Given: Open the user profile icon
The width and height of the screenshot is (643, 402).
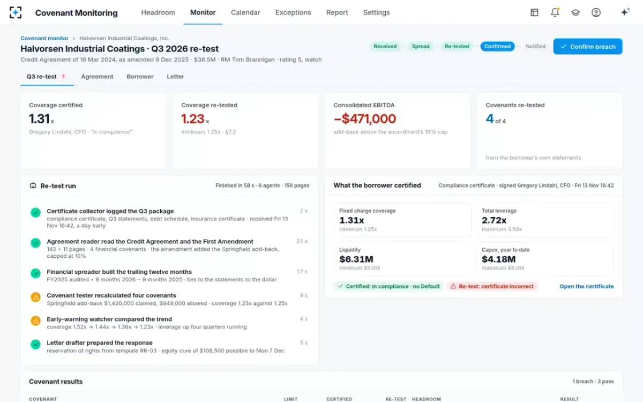Looking at the screenshot, I should coord(596,12).
